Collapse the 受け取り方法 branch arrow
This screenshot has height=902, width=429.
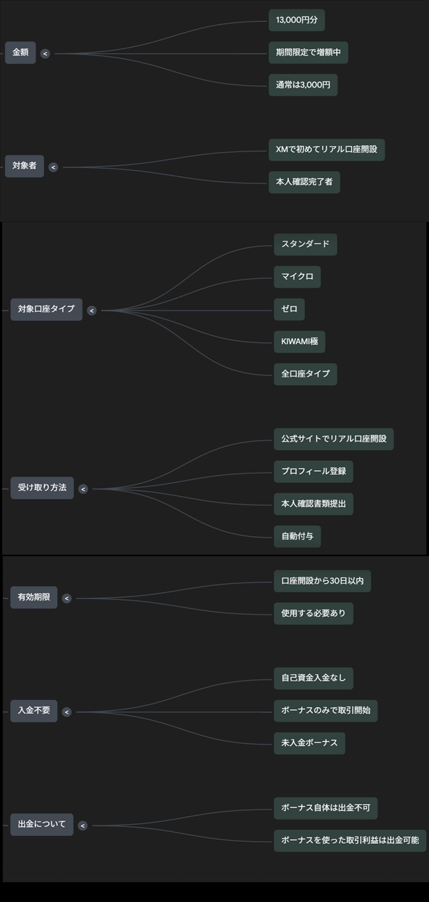83,489
